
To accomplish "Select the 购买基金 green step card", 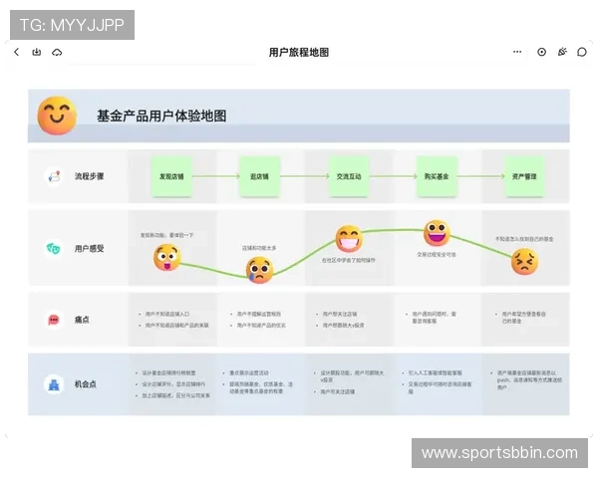I will (x=437, y=176).
